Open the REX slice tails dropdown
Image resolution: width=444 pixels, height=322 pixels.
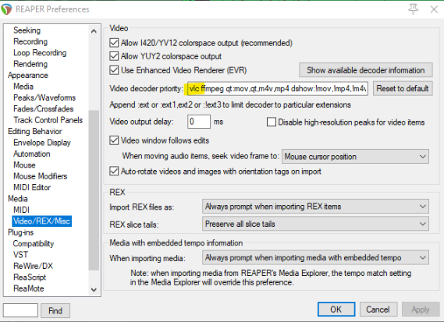tap(315, 224)
